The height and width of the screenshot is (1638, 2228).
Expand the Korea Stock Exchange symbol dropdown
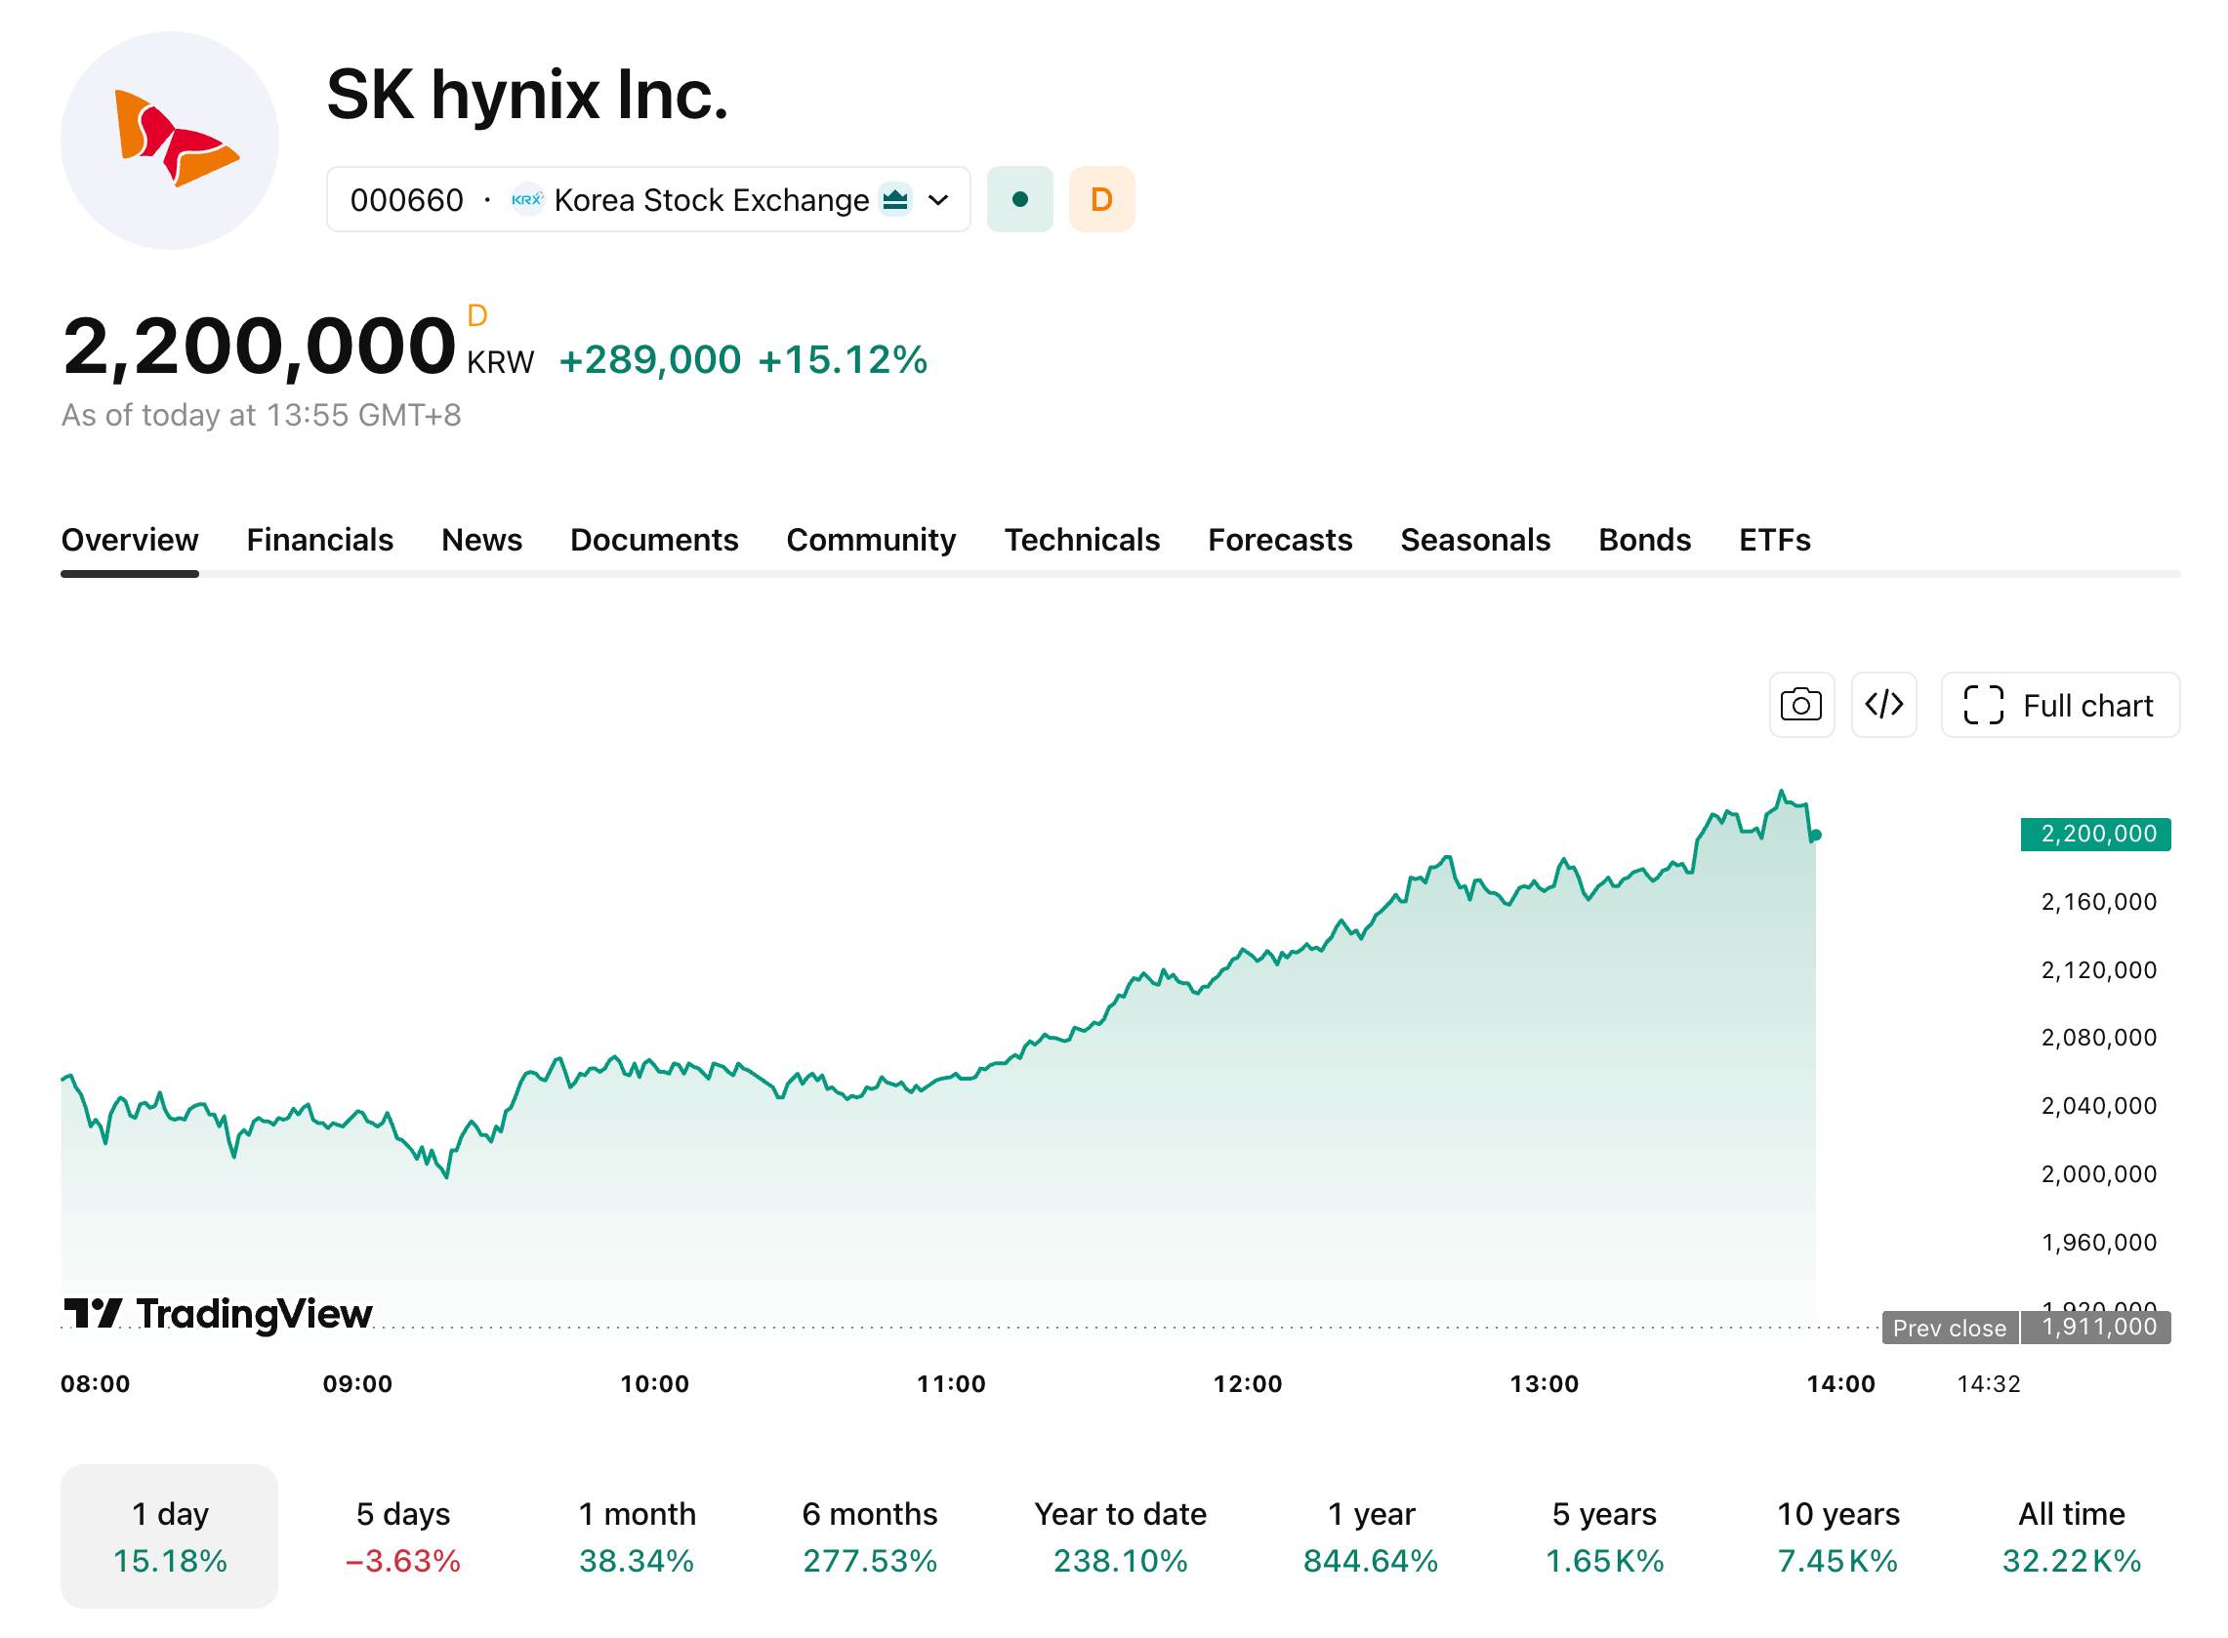648,199
